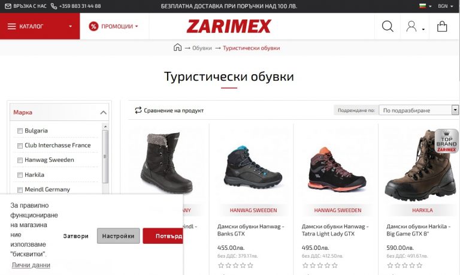460x275 pixels.
Task: Click the brand list scrollbar thumb
Action: click(105, 156)
